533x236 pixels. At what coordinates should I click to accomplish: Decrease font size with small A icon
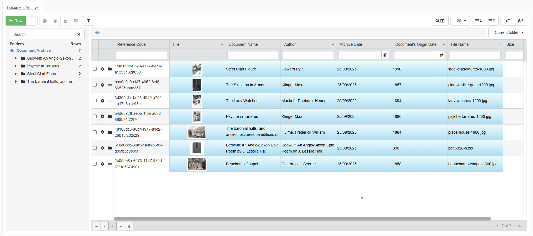(507, 21)
